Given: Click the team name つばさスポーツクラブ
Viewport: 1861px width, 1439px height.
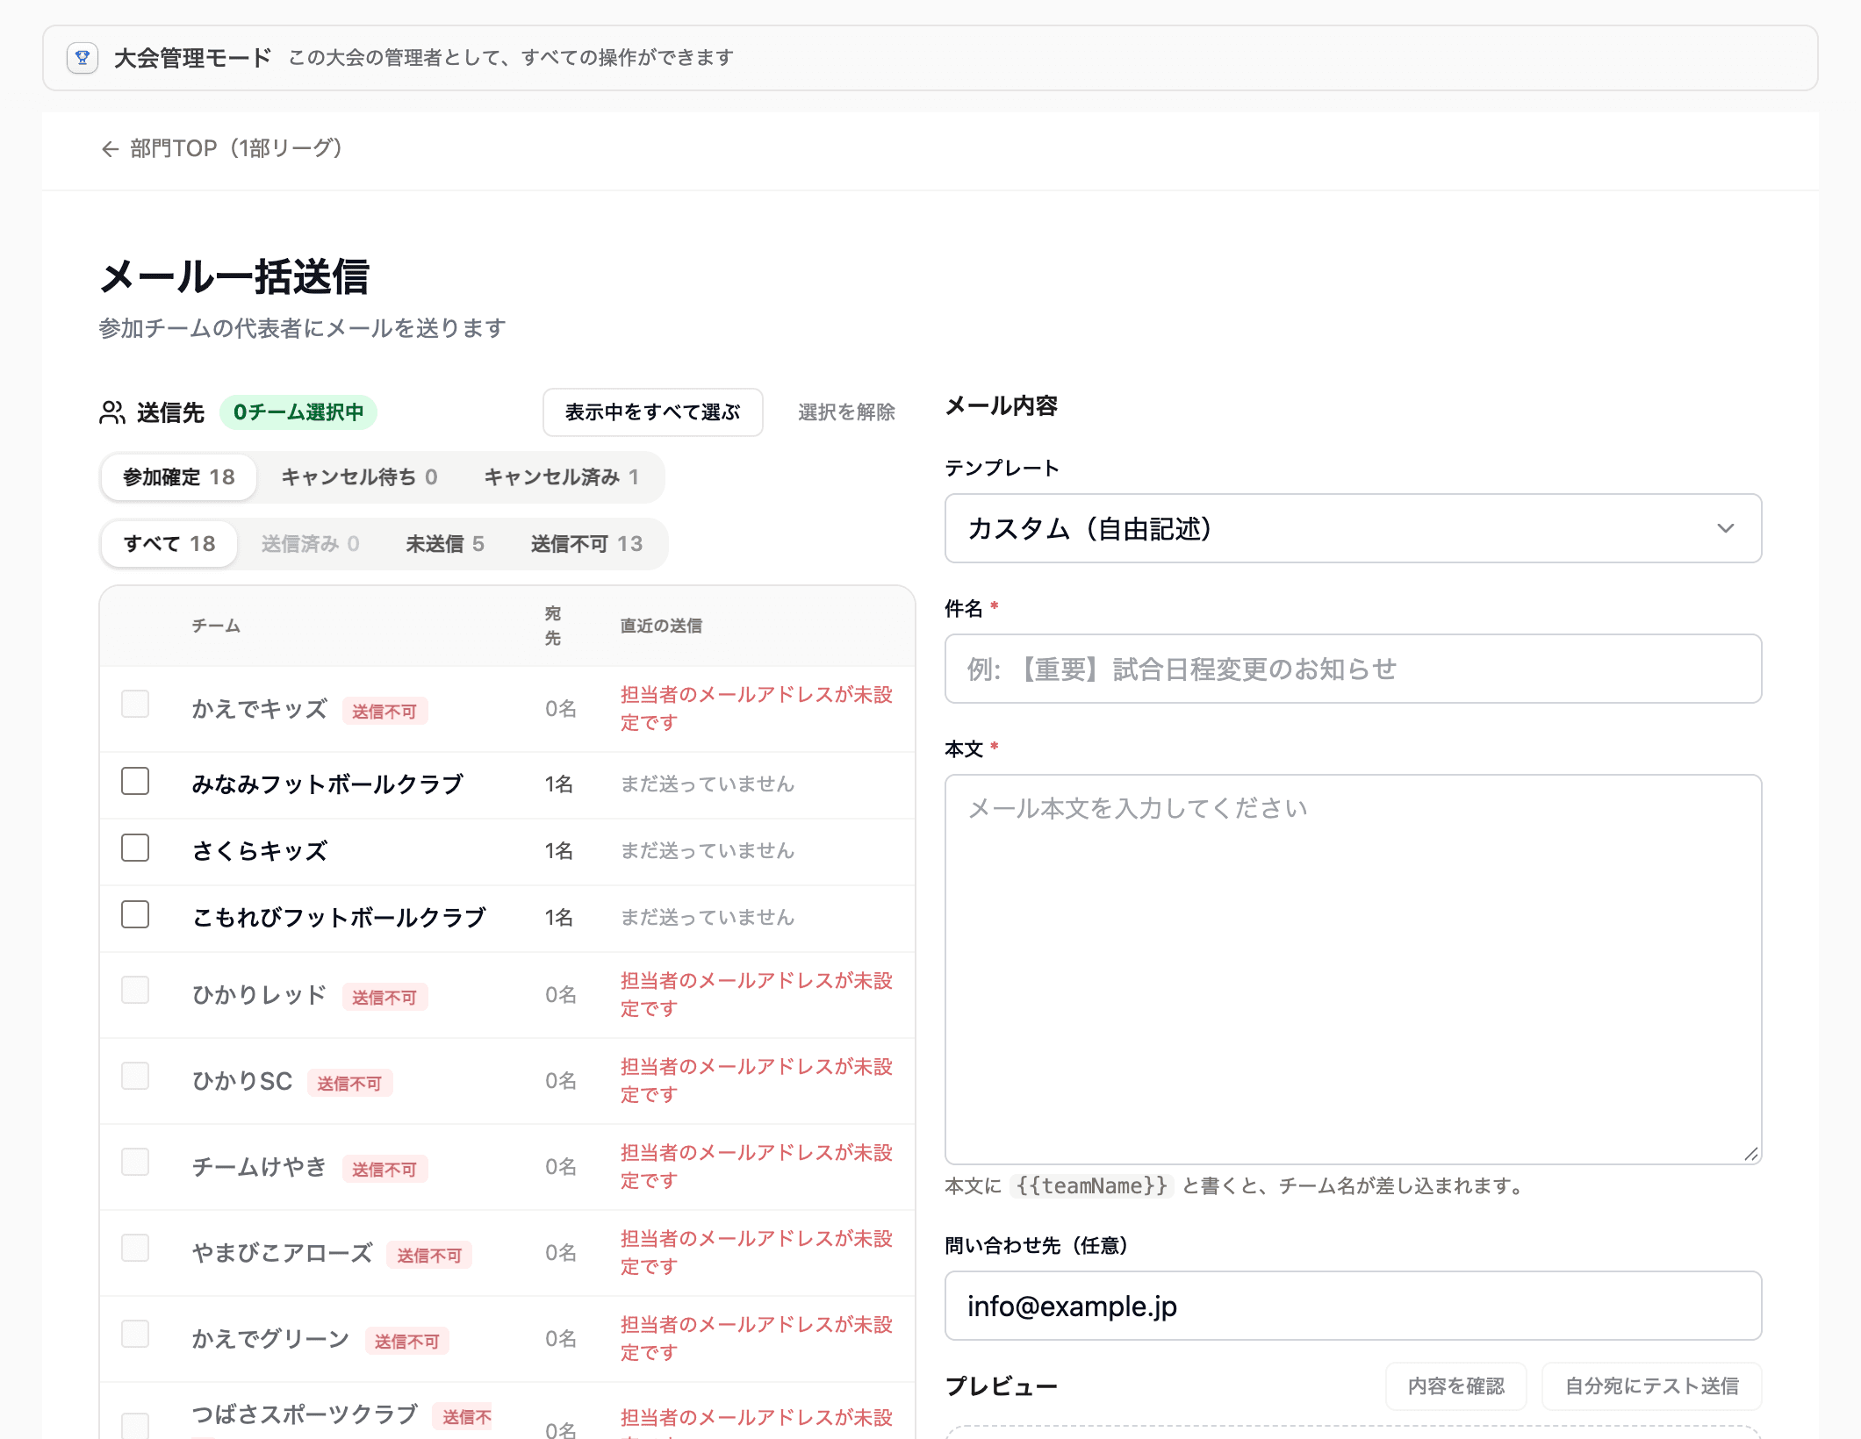Looking at the screenshot, I should (305, 1414).
